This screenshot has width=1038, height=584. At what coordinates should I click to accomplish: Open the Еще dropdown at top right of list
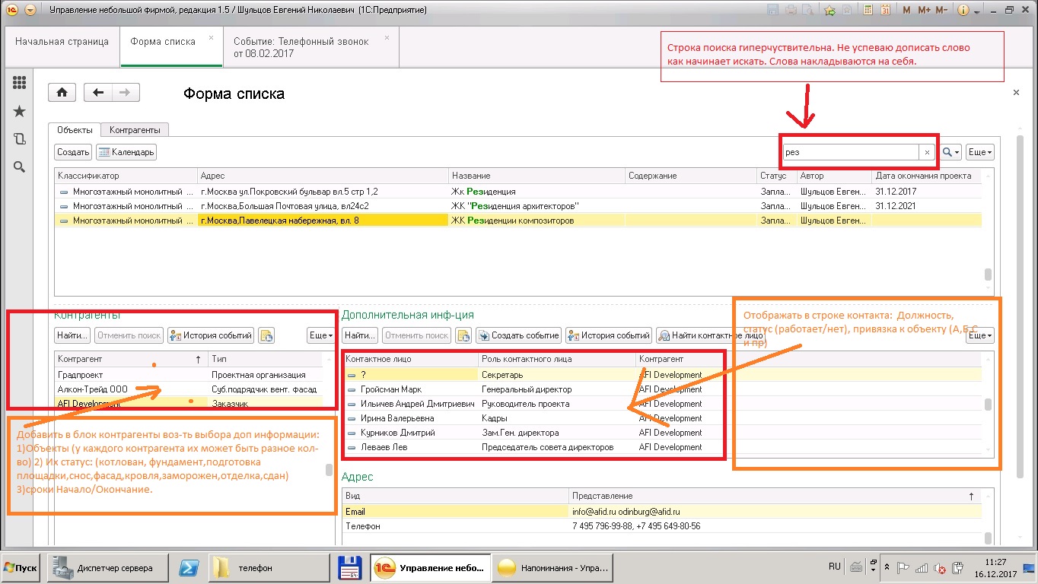click(979, 152)
